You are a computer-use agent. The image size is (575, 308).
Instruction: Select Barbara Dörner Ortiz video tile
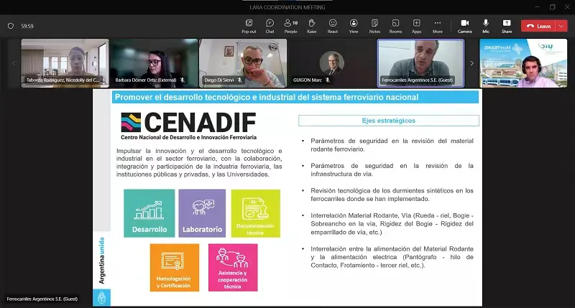[154, 63]
